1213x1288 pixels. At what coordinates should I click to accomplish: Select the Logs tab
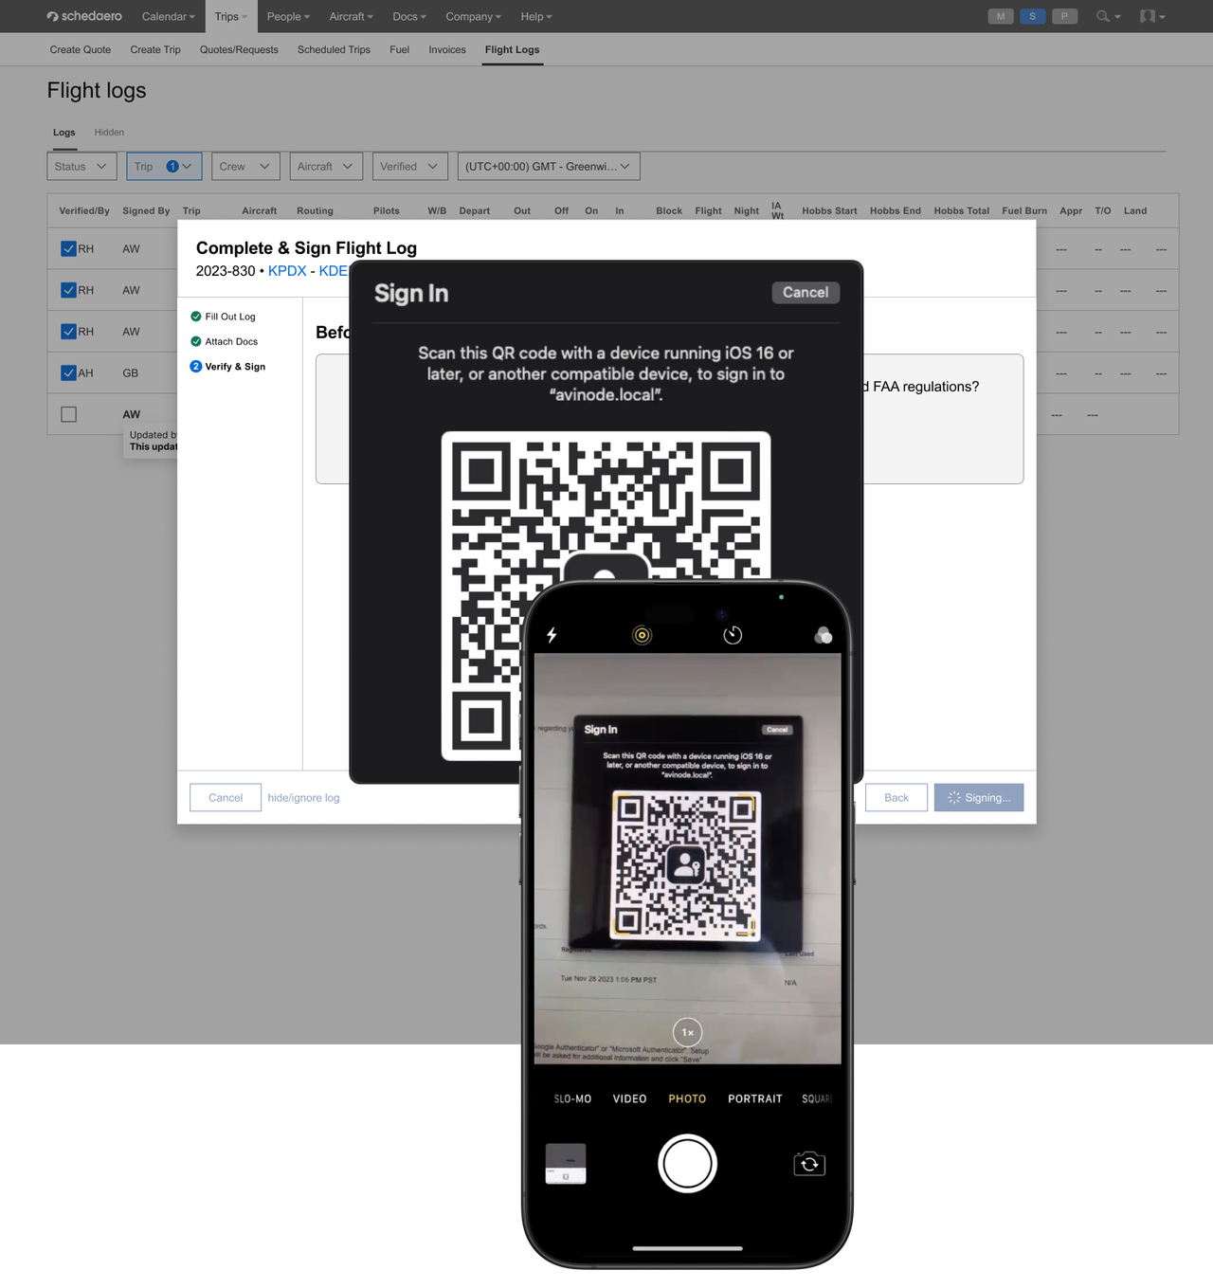[x=64, y=132]
